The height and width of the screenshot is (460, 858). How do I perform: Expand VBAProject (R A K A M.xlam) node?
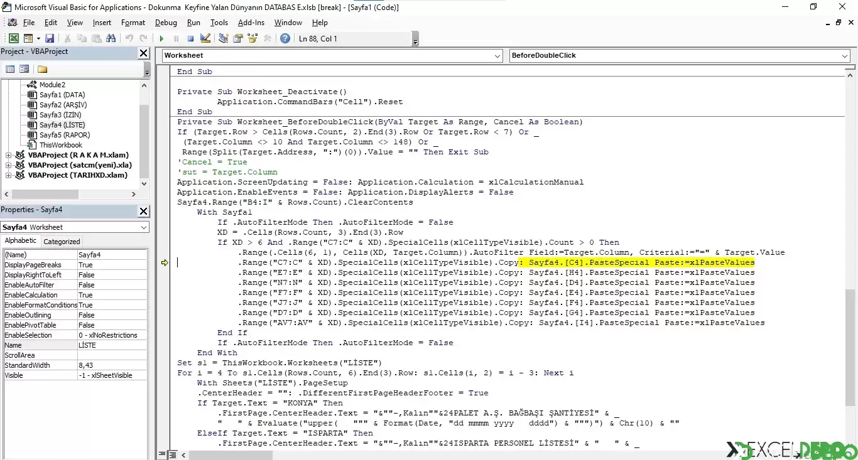[8, 155]
